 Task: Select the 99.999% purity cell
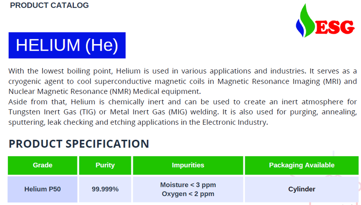[x=105, y=189]
